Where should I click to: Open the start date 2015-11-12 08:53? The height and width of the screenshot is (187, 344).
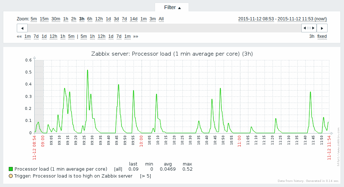pyautogui.click(x=256, y=19)
